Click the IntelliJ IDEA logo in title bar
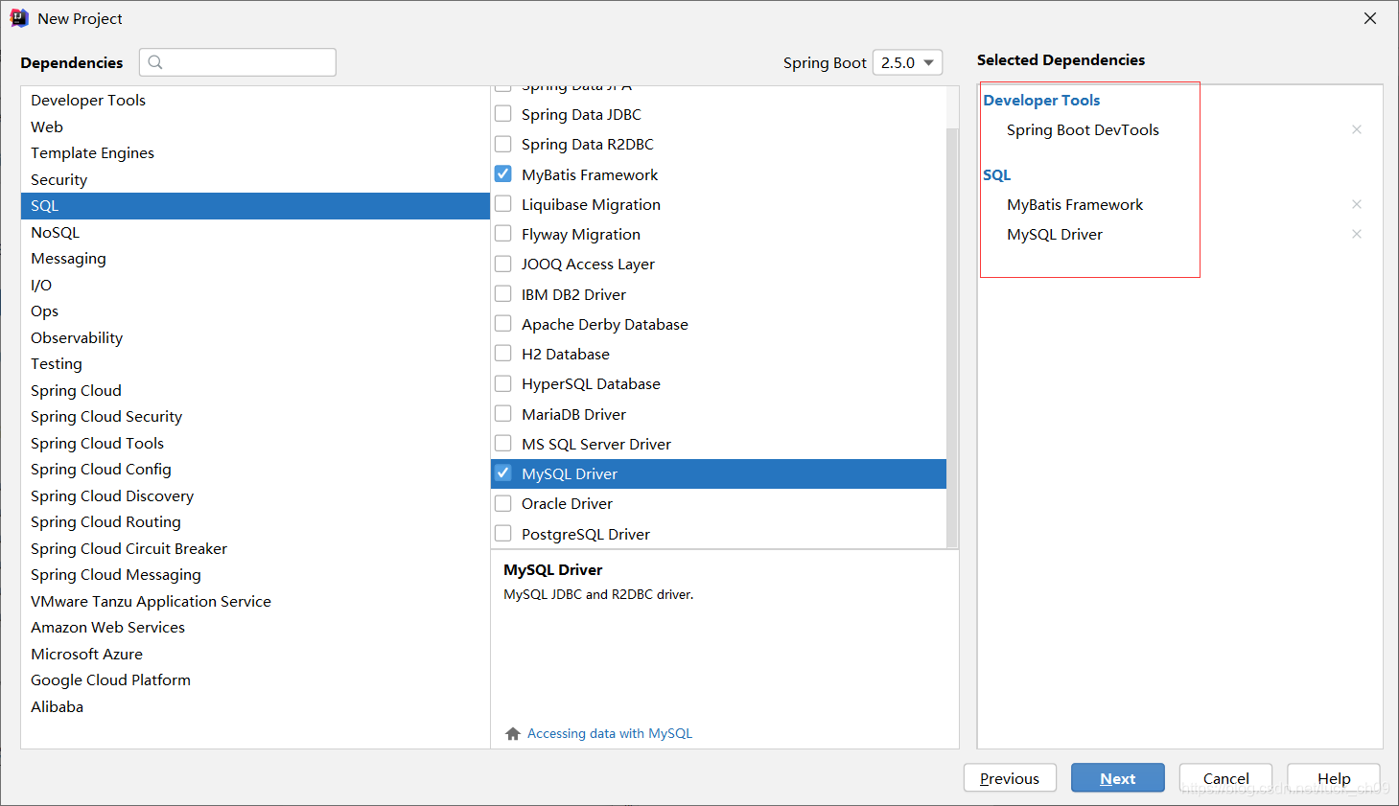This screenshot has height=806, width=1399. (x=19, y=18)
